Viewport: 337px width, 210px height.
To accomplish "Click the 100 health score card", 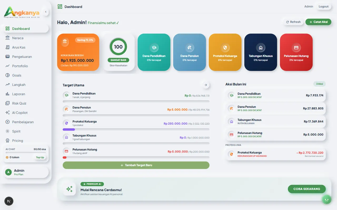I will point(118,52).
